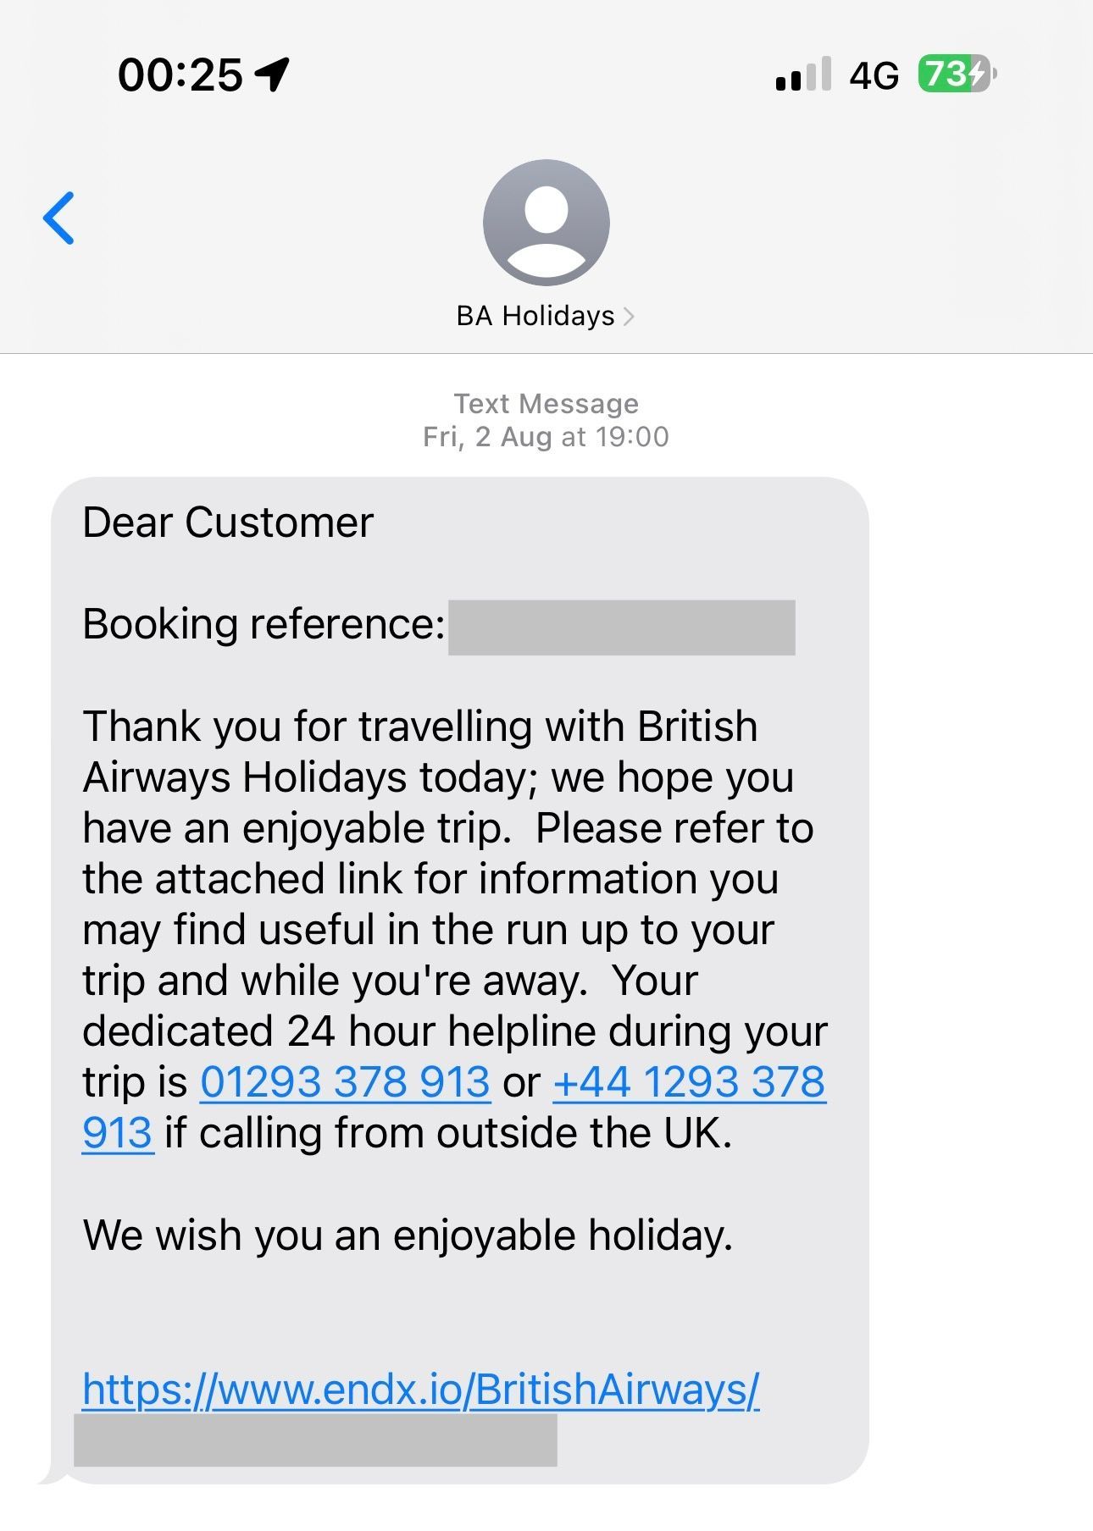Tap the redacted URL portion below link

(x=316, y=1440)
